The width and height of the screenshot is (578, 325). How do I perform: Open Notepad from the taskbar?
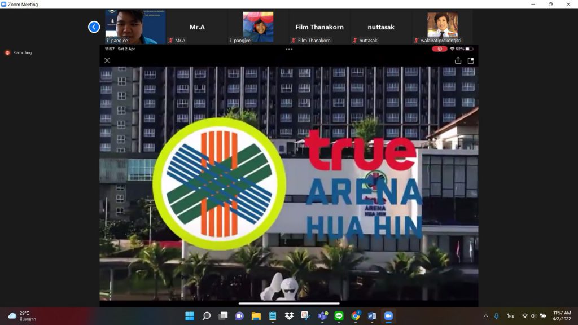(x=273, y=316)
